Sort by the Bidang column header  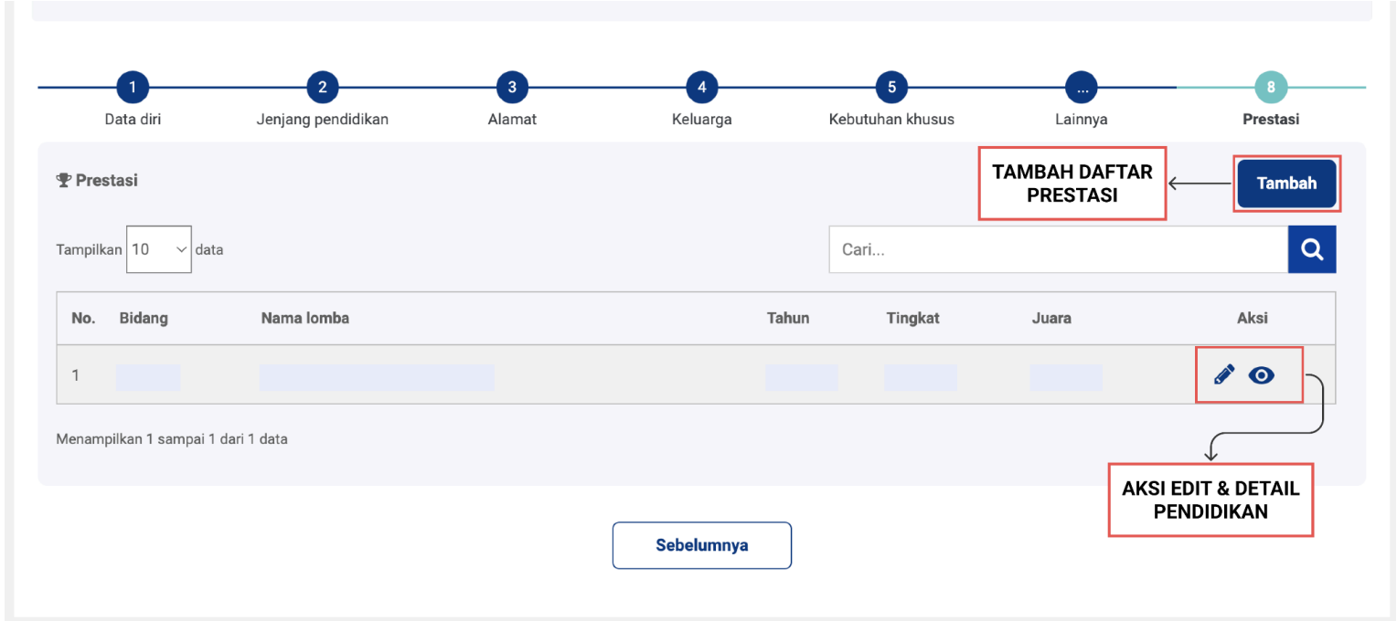click(144, 319)
